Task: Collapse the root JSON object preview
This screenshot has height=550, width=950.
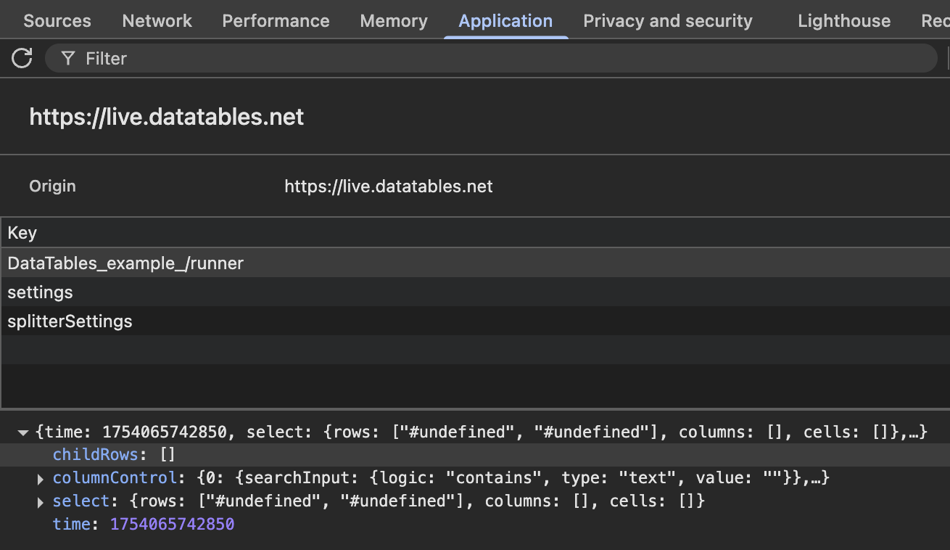Action: click(x=23, y=432)
